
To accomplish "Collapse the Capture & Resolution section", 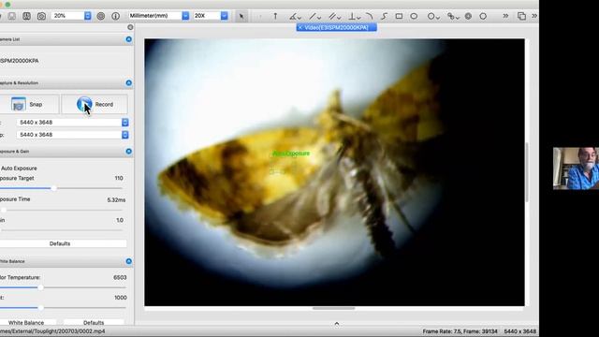I will [x=129, y=83].
